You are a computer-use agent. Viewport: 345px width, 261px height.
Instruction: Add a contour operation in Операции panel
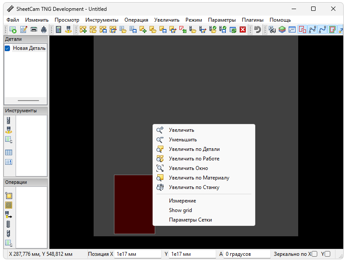point(9,196)
